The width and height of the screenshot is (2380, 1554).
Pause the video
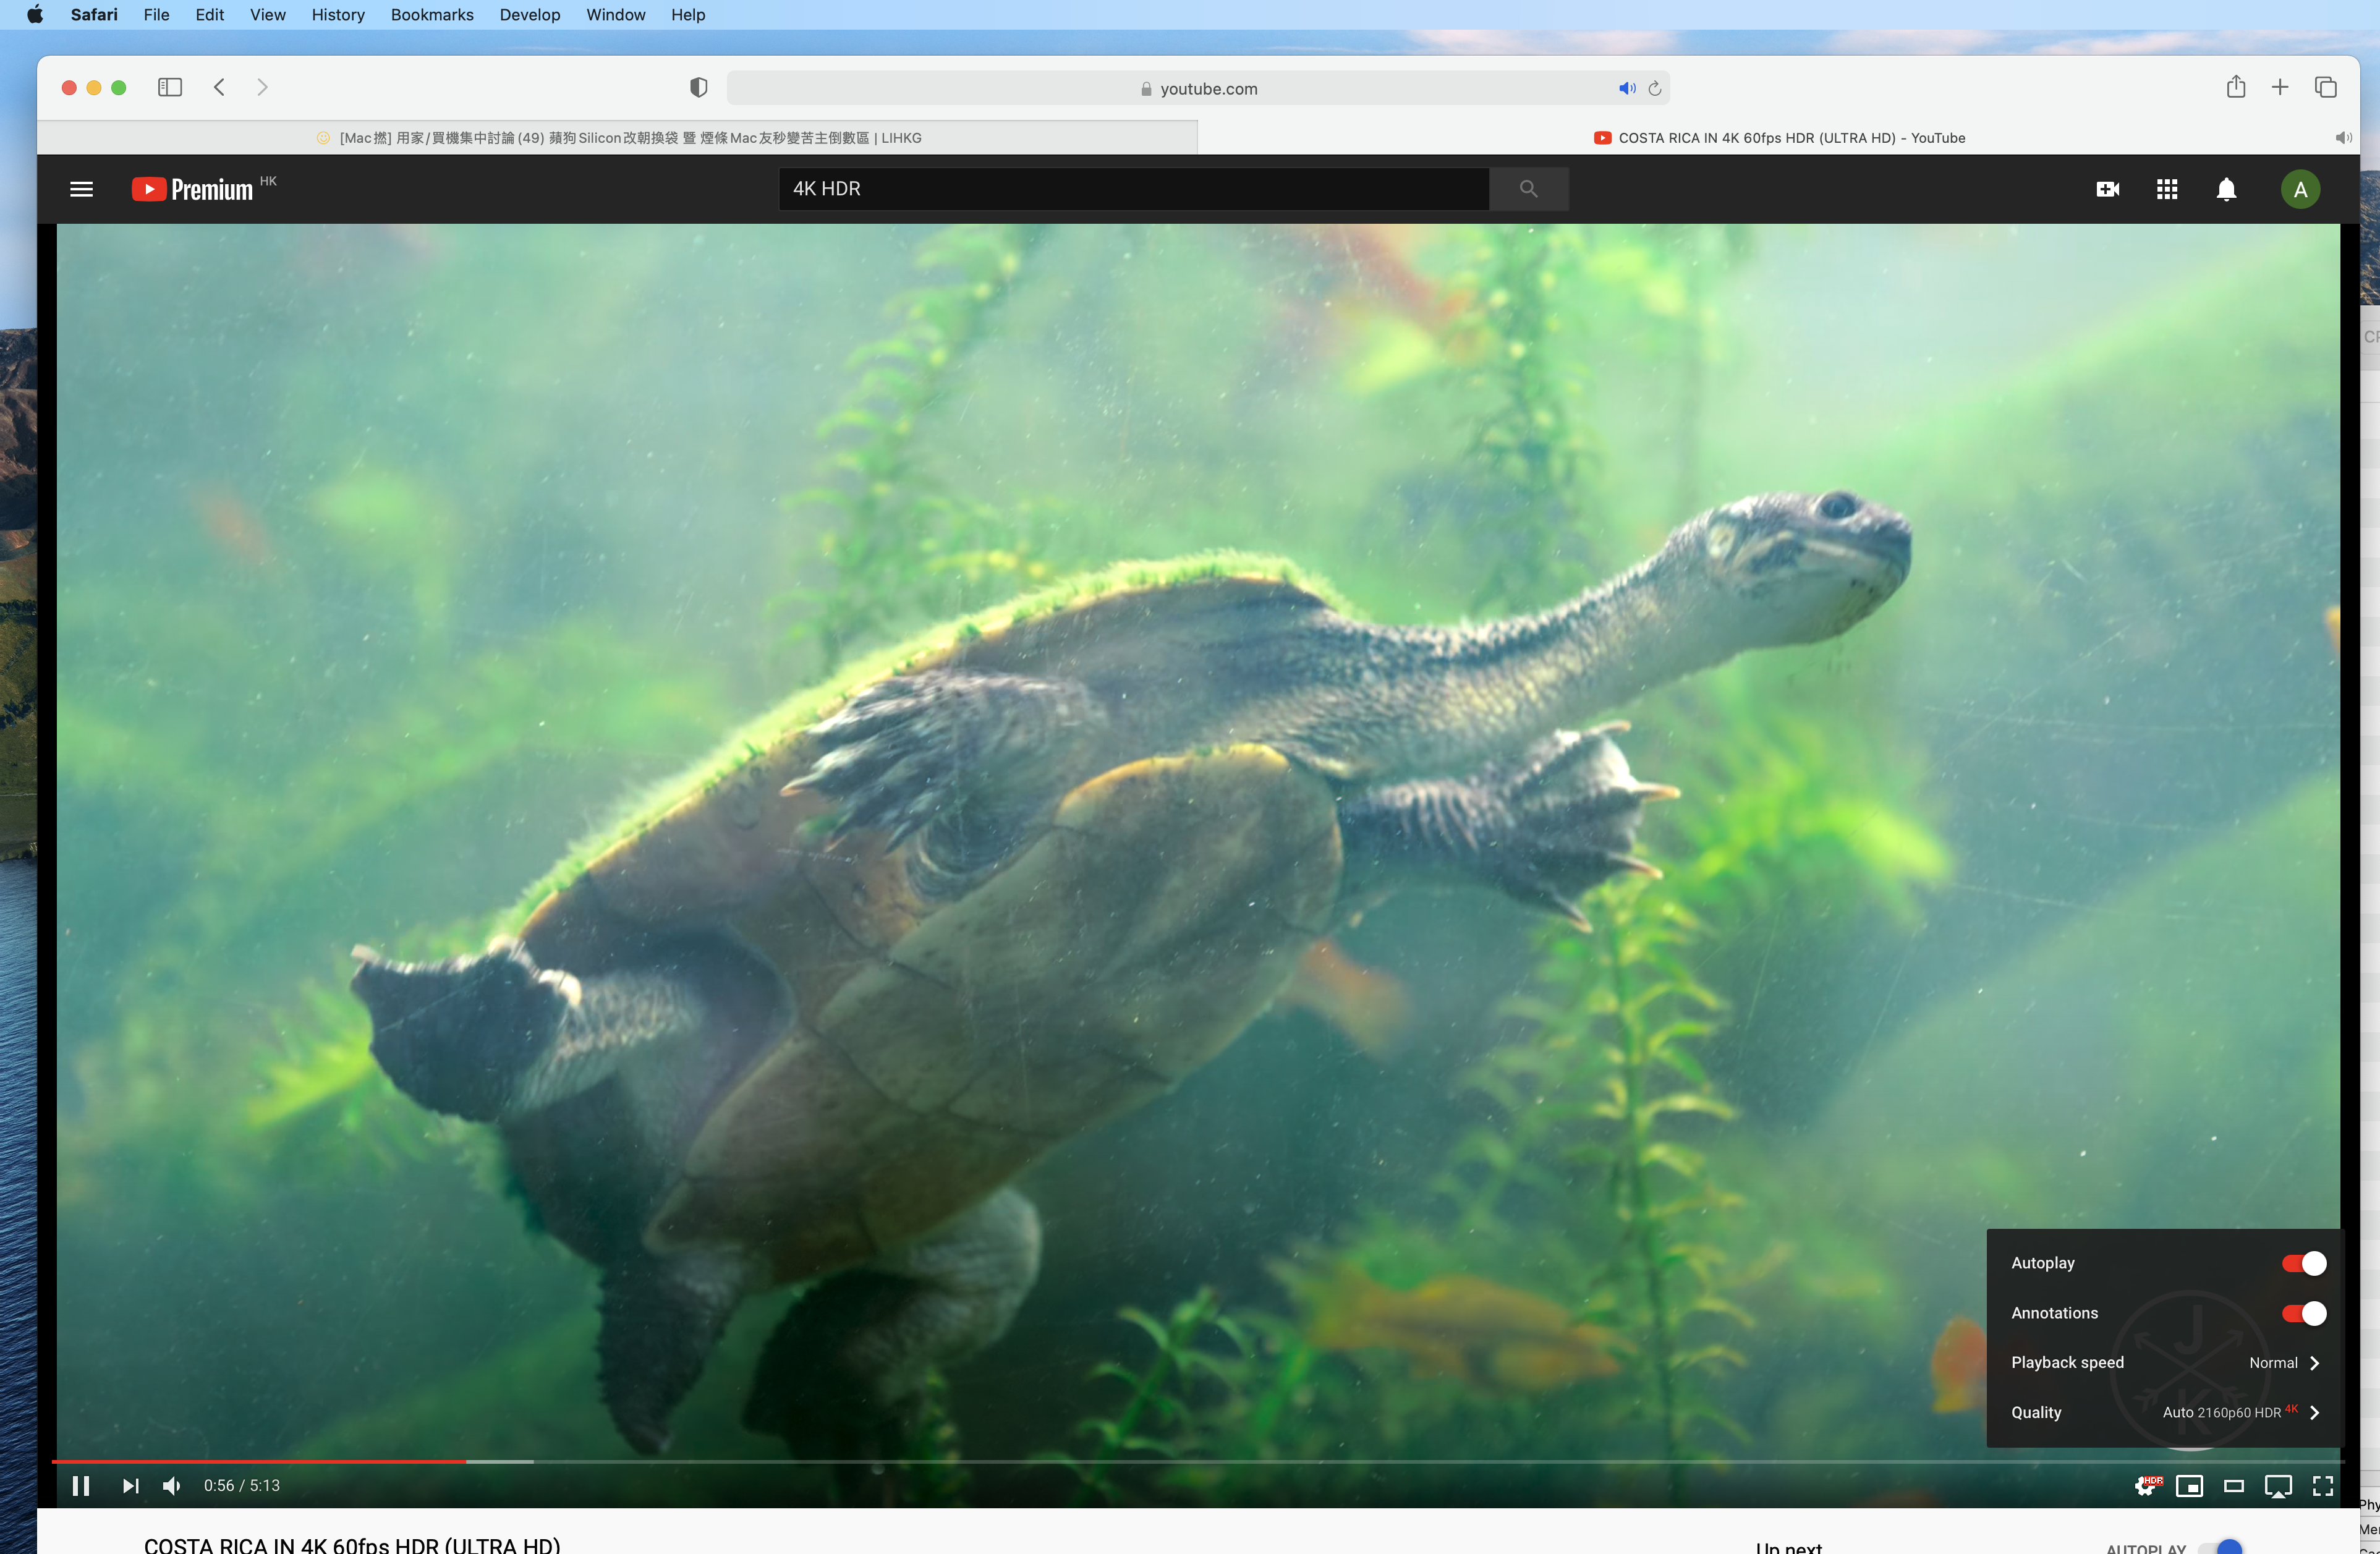click(x=81, y=1486)
